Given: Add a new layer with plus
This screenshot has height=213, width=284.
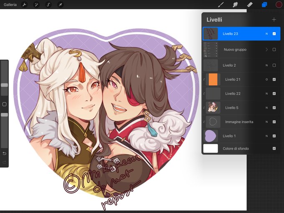Looking at the screenshot, I should tap(274, 20).
